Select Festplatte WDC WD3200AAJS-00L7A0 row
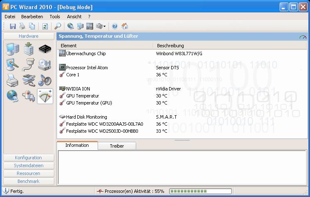Image resolution: width=310 pixels, height=197 pixels. pos(182,124)
